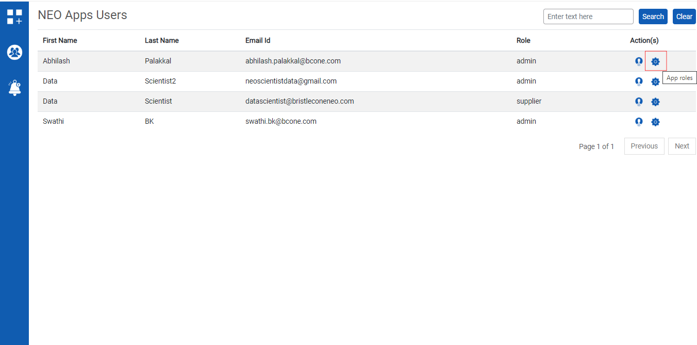Focus the 'Enter text here' search field
Image resolution: width=697 pixels, height=345 pixels.
tap(588, 17)
